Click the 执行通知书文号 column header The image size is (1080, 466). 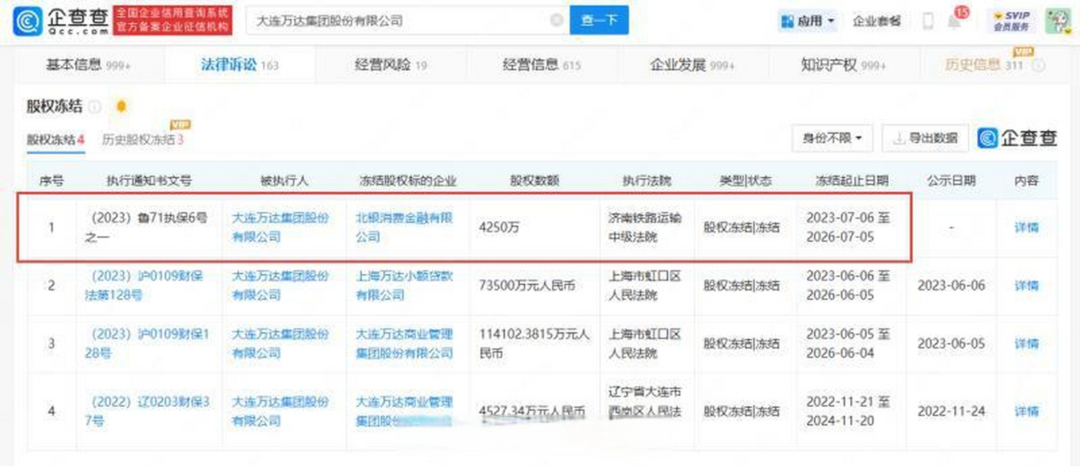click(149, 181)
